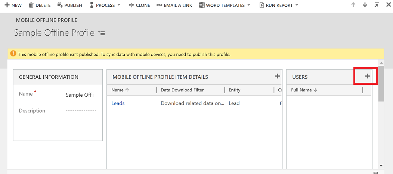
Task: Click the Description field
Action: click(80, 111)
